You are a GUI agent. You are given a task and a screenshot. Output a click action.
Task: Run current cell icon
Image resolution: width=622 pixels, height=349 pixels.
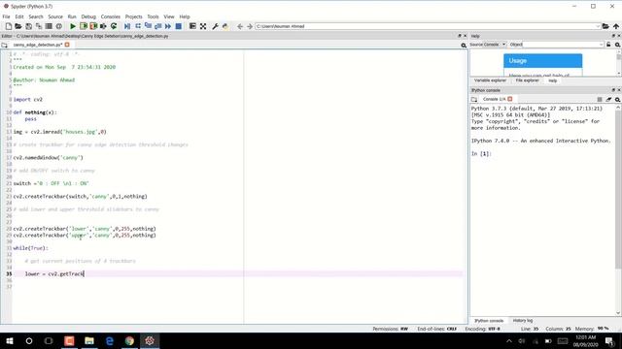(x=84, y=26)
